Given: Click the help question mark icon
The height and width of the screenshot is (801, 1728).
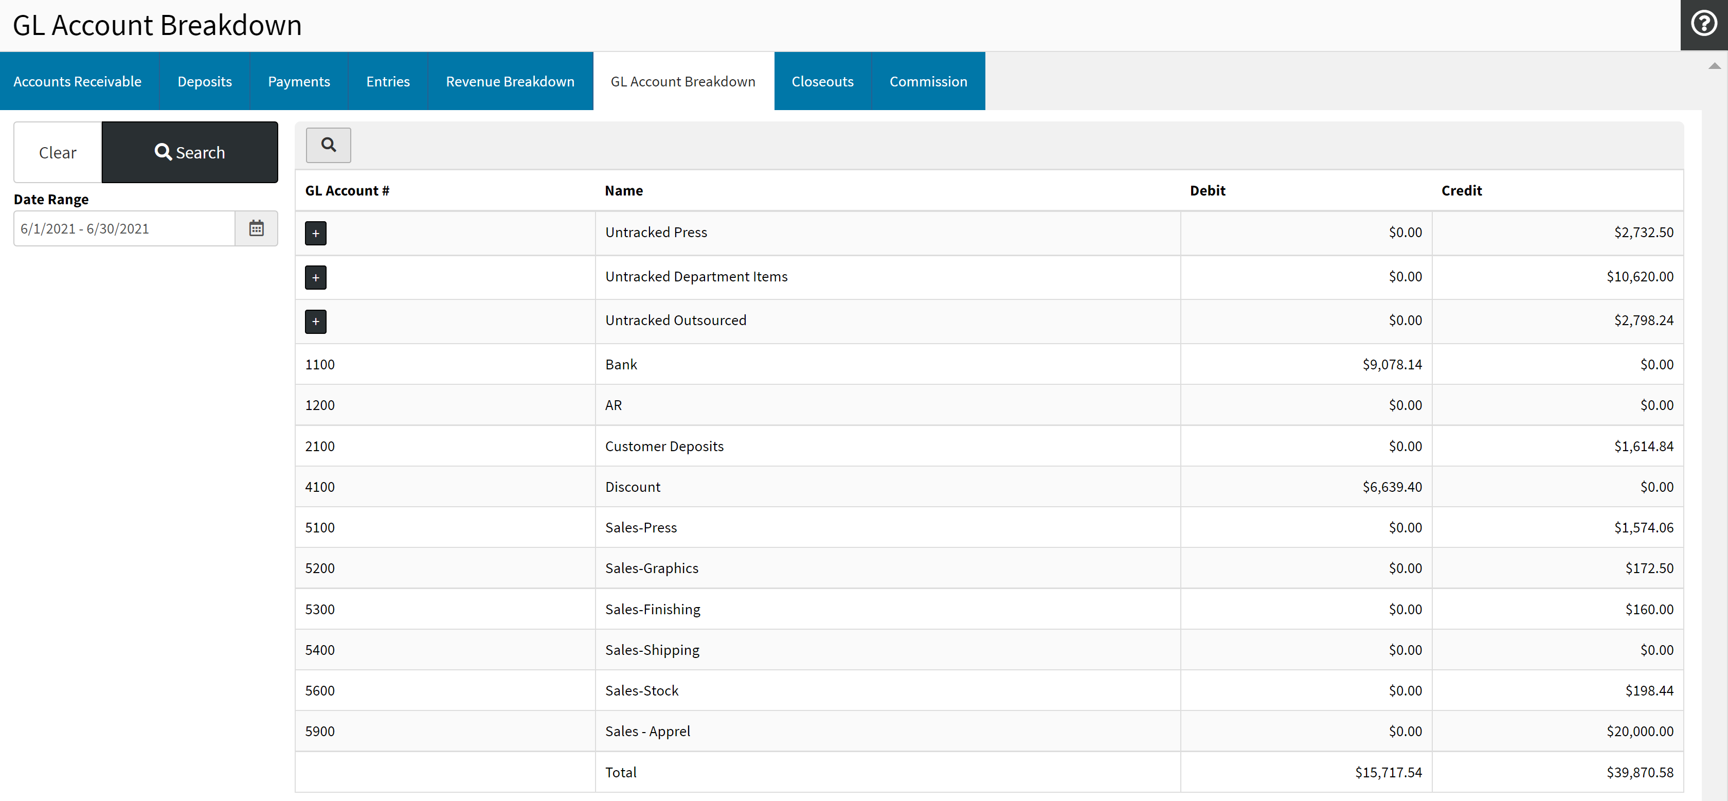Looking at the screenshot, I should pyautogui.click(x=1703, y=24).
